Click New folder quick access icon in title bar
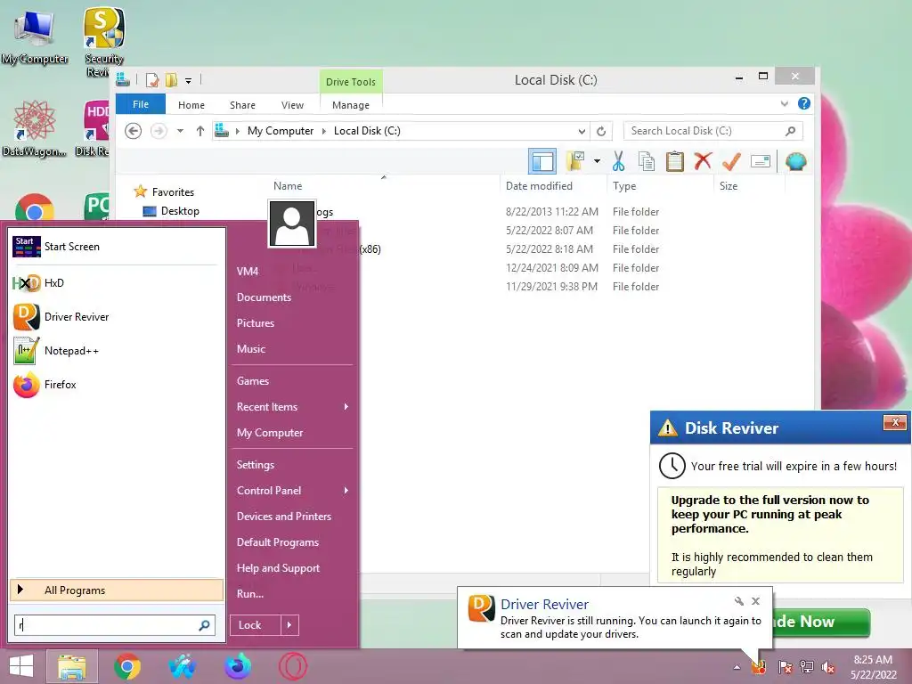 (x=171, y=80)
